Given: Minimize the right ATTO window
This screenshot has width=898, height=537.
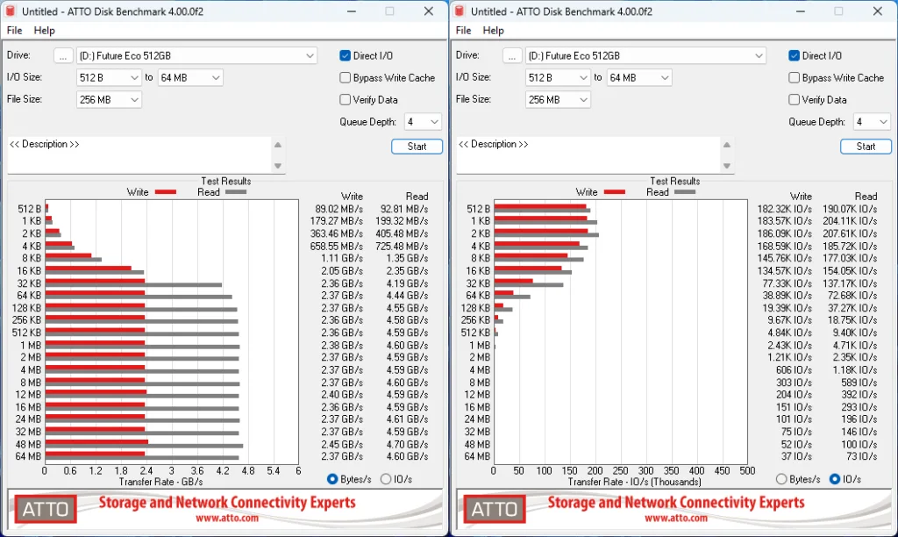Looking at the screenshot, I should click(x=800, y=11).
